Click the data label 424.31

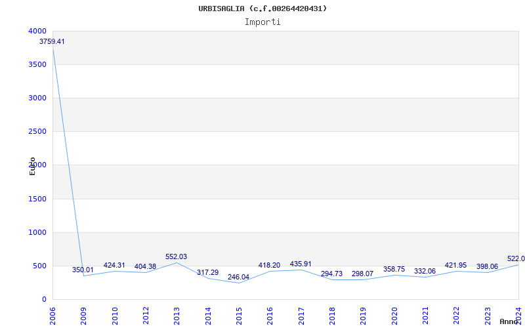pos(114,265)
